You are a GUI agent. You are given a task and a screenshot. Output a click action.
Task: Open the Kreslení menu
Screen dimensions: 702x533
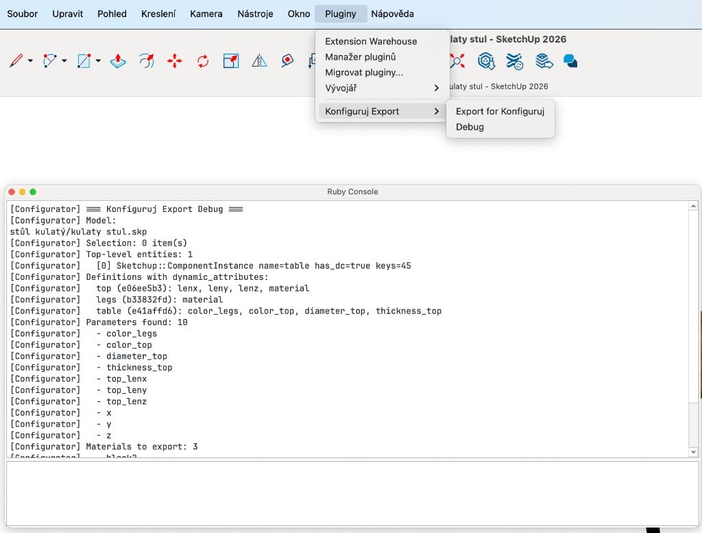point(158,14)
